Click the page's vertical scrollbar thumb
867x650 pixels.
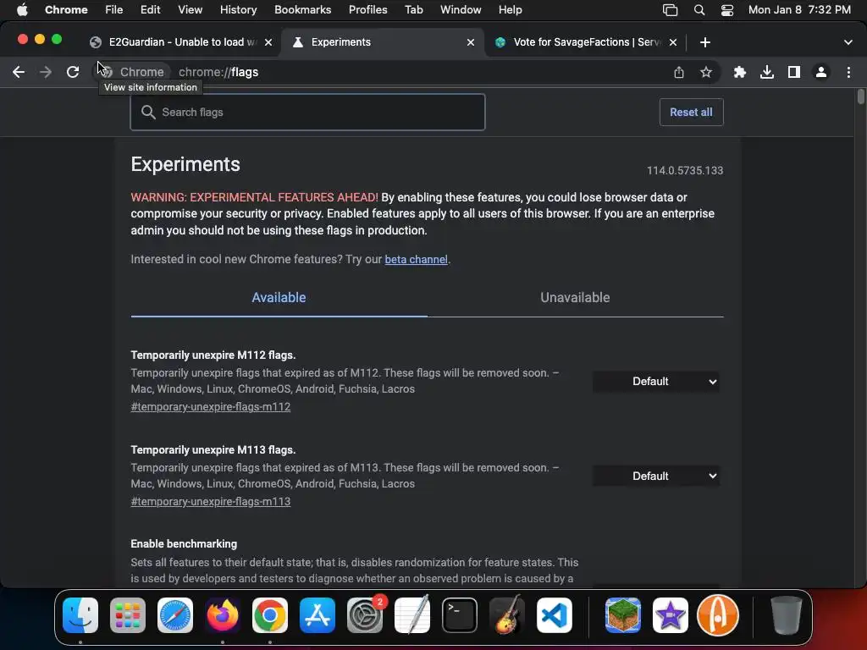click(x=860, y=96)
